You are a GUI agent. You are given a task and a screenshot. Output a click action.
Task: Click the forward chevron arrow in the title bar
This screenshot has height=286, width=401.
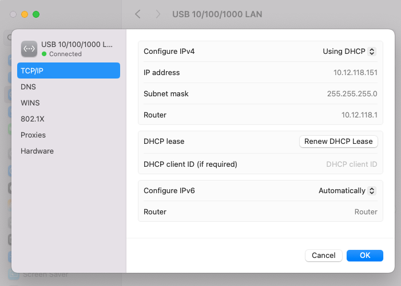pyautogui.click(x=158, y=14)
